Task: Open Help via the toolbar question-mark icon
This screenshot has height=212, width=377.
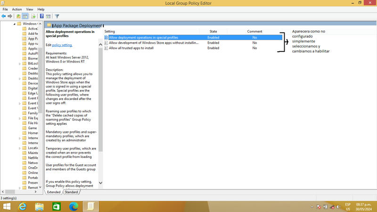Action: tap(42, 16)
